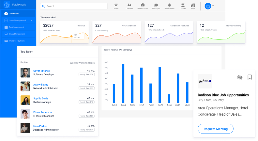
Task: Open Oliver Mitchell's profile link
Action: (x=41, y=71)
